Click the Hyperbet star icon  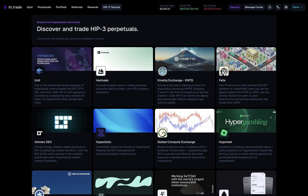[x=224, y=133]
